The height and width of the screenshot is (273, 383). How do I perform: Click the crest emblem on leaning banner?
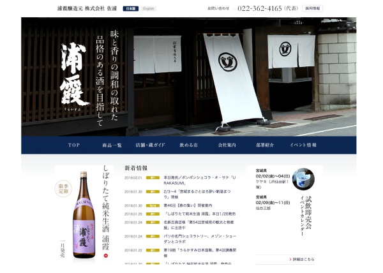tap(228, 62)
